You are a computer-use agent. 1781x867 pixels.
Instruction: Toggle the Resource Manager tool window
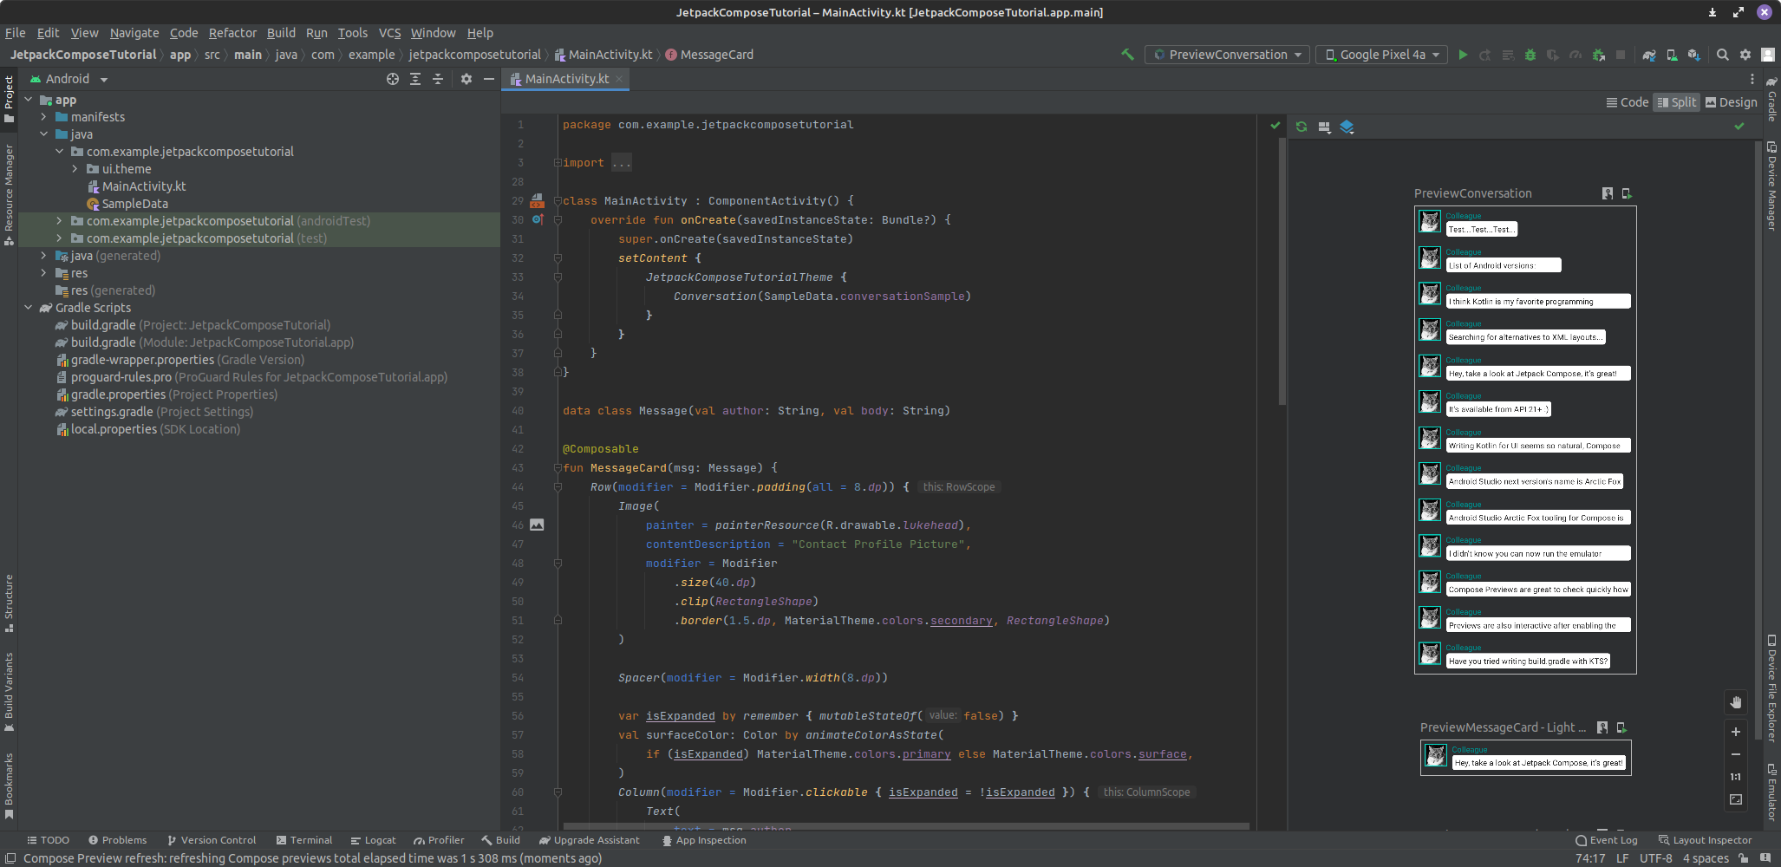point(9,195)
